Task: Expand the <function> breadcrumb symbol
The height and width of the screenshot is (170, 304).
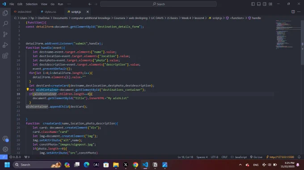Action: [x=235, y=18]
